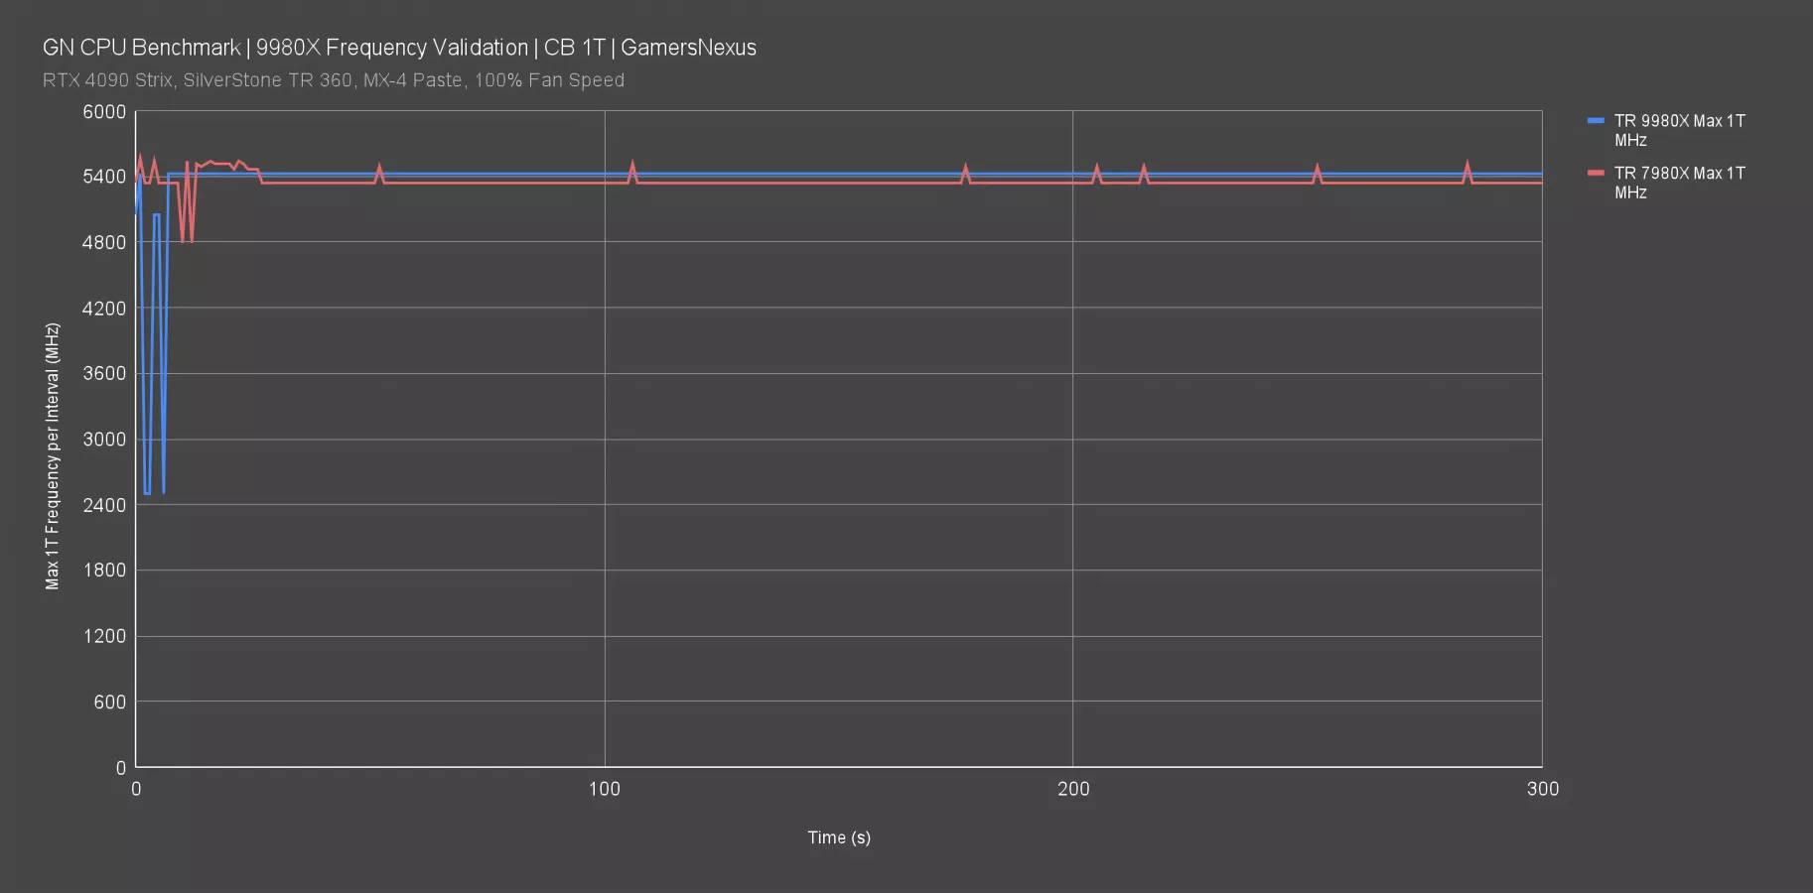Select the TR 9980X Max 1T legend label
The height and width of the screenshot is (893, 1813).
1678,130
